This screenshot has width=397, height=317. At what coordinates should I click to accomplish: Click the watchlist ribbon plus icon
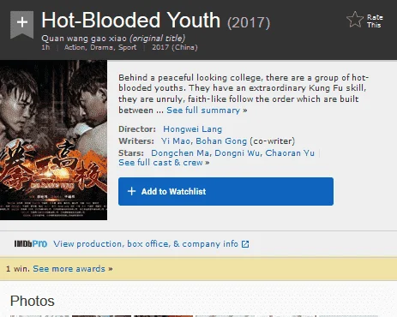pos(22,24)
